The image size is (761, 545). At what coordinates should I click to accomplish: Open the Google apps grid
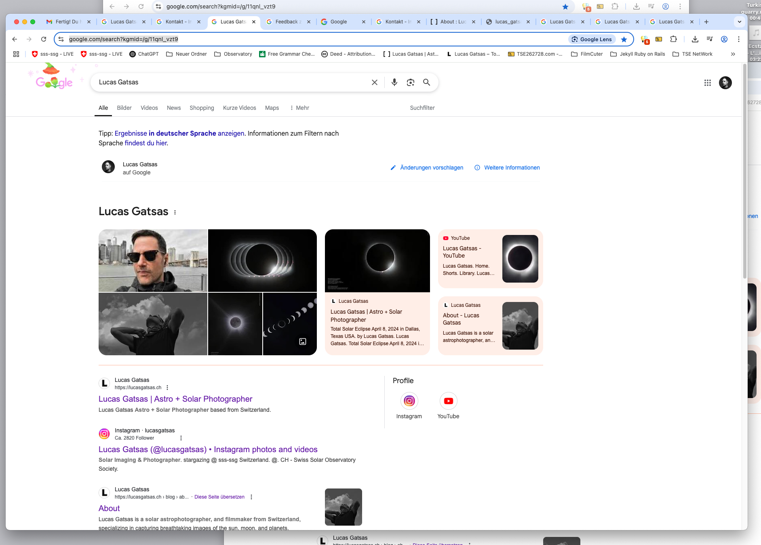(x=707, y=83)
